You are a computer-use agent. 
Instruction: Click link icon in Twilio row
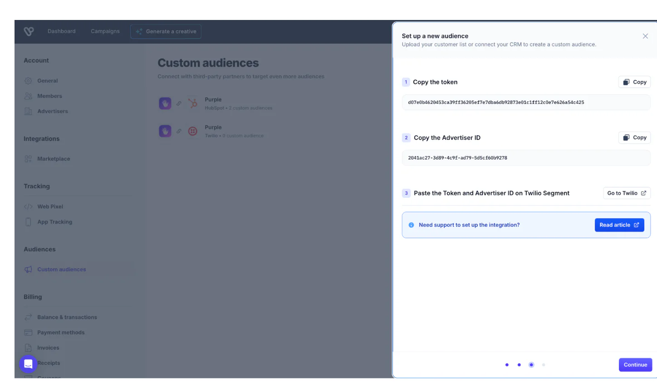(179, 131)
